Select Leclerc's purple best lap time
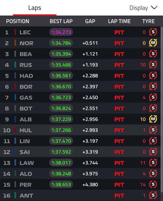 [61, 32]
